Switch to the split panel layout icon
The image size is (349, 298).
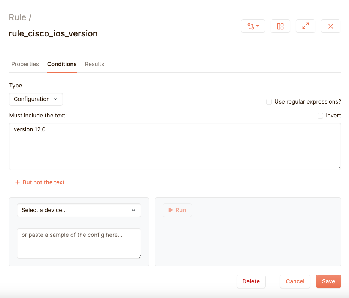280,26
